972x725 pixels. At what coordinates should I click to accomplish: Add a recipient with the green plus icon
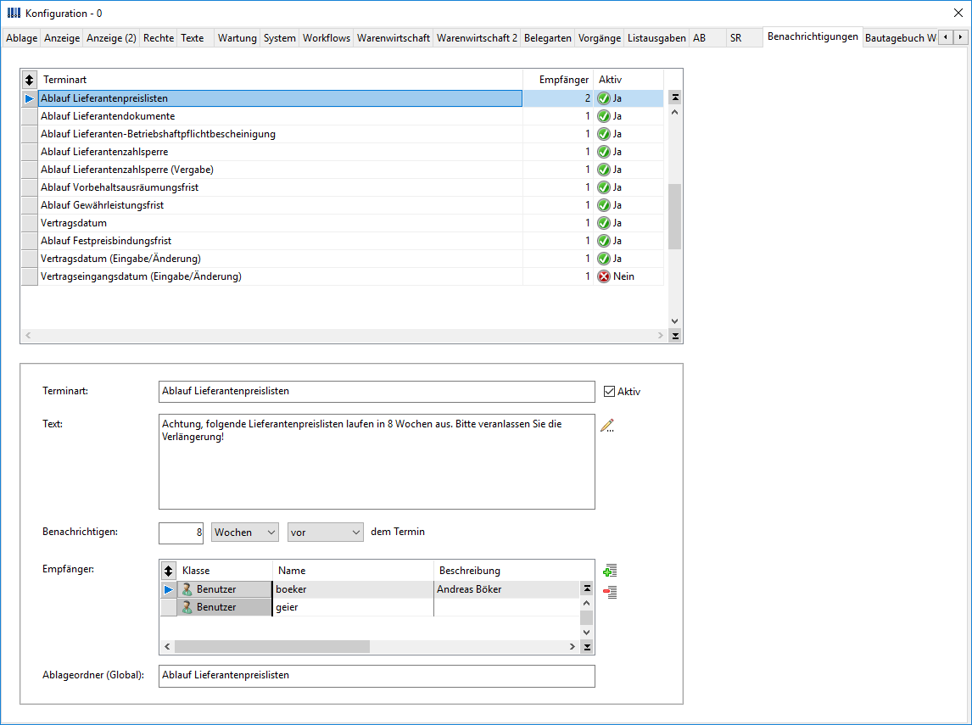(x=610, y=571)
